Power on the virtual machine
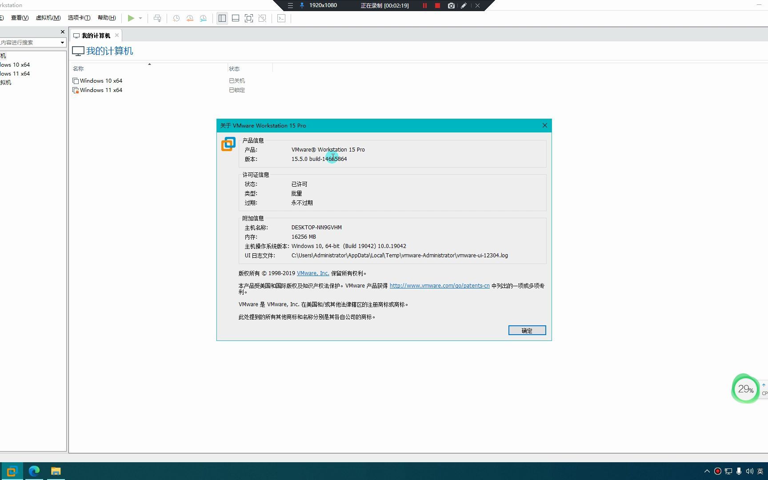The height and width of the screenshot is (480, 768). [x=131, y=18]
